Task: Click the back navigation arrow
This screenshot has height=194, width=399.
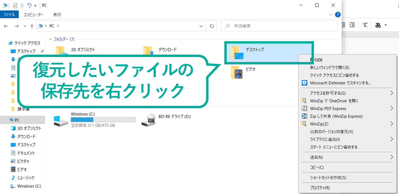Action: (6, 26)
